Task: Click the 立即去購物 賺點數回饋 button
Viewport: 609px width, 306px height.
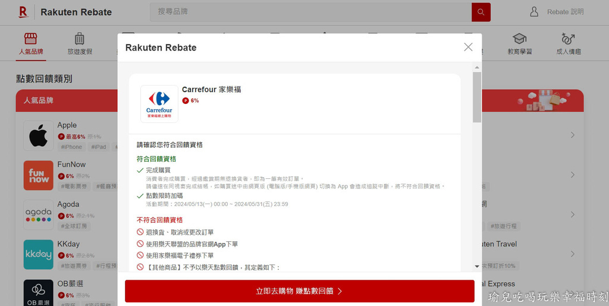Action: 300,291
